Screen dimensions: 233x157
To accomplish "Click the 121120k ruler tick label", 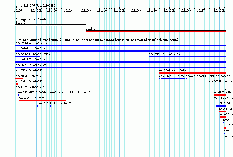I will pyautogui.click(x=119, y=10).
